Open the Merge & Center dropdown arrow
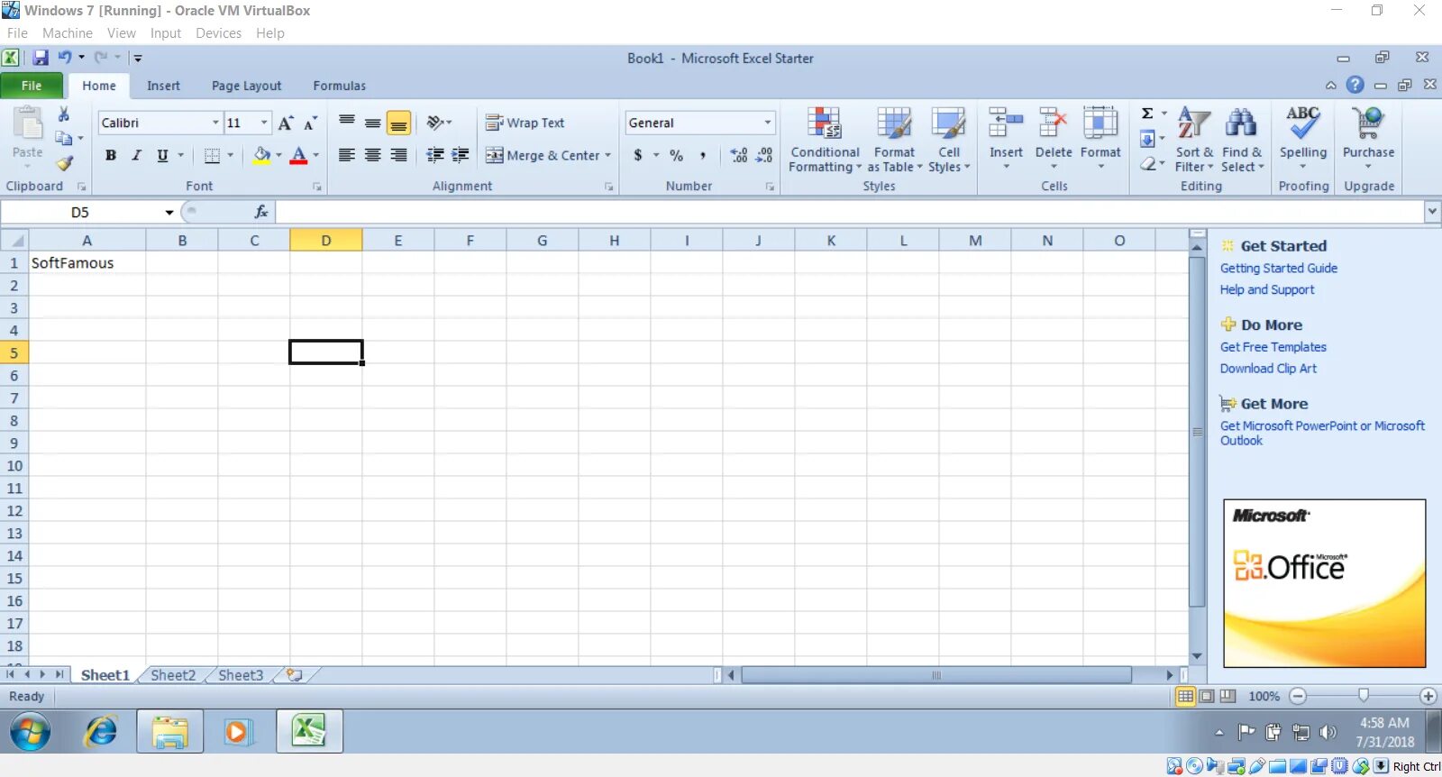The width and height of the screenshot is (1442, 777). (x=607, y=155)
